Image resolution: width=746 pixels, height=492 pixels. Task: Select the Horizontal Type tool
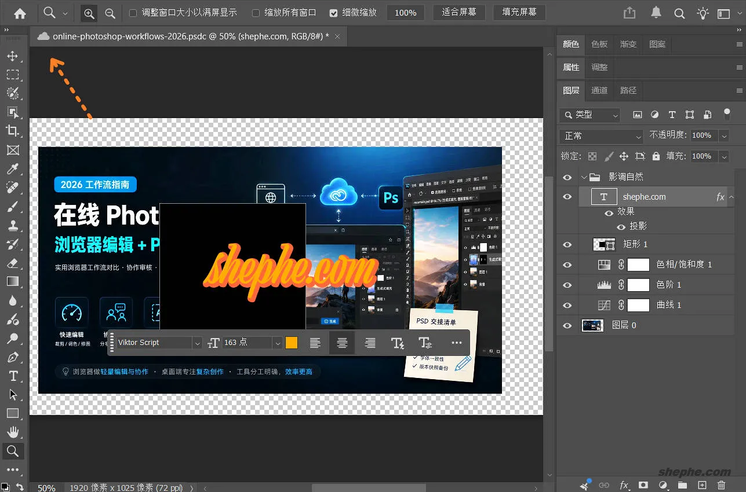[x=12, y=376]
